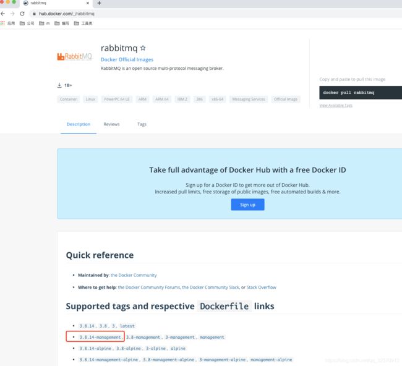The height and width of the screenshot is (366, 402).
Task: Click the x86-64 tag chip
Action: click(218, 99)
